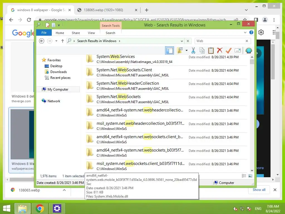The image size is (285, 214).
Task: Open Chrome profile avatar button
Action: coord(265,20)
